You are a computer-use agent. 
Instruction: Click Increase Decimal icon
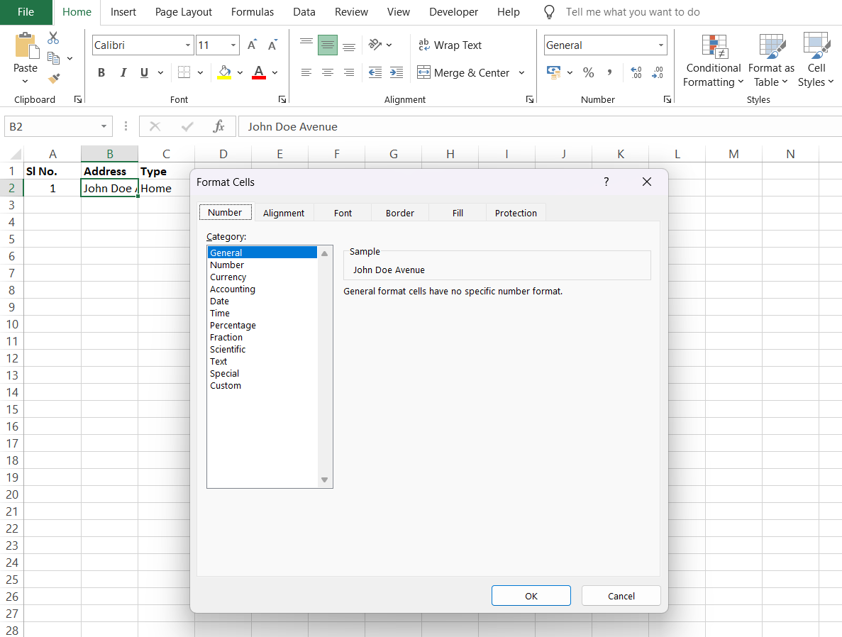[636, 72]
